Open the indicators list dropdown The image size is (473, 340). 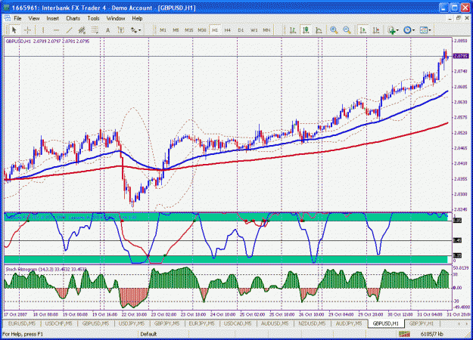(394, 30)
